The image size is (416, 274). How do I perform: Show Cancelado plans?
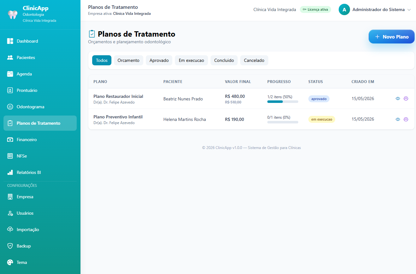pos(254,60)
